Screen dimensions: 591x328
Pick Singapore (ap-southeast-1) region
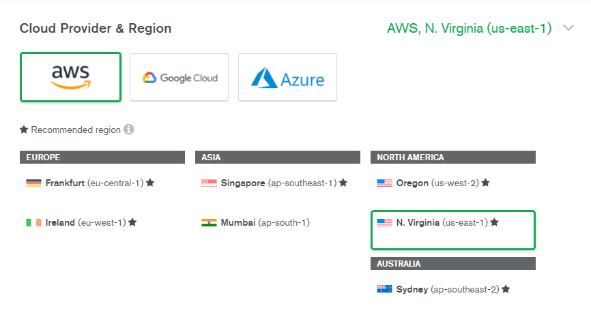[278, 183]
